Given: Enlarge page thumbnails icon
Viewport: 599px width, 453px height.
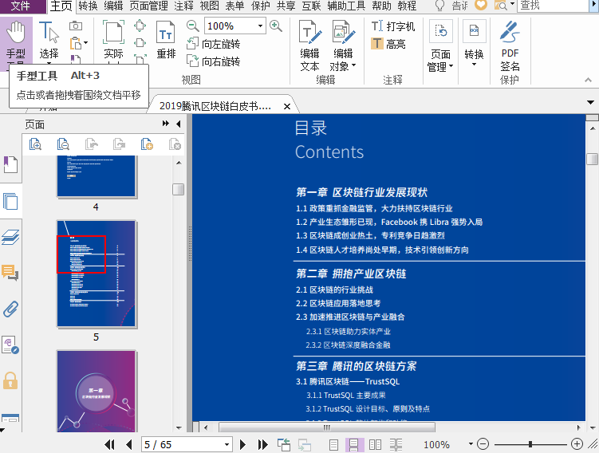Looking at the screenshot, I should (x=35, y=144).
